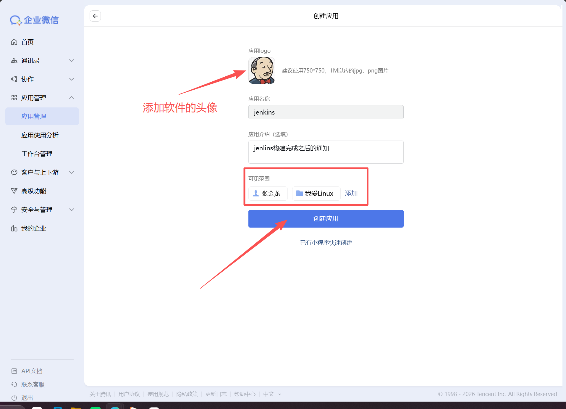
Task: Collapse the 应用管理 parent menu chevron
Action: tap(72, 98)
